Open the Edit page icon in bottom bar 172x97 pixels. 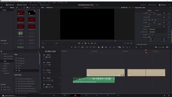point(75,95)
